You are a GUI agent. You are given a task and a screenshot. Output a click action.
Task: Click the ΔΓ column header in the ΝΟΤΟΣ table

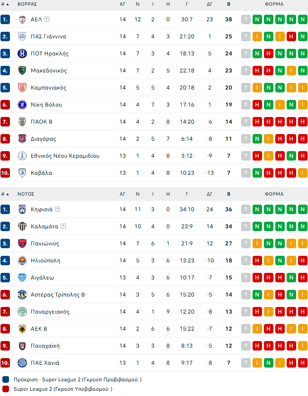point(209,194)
